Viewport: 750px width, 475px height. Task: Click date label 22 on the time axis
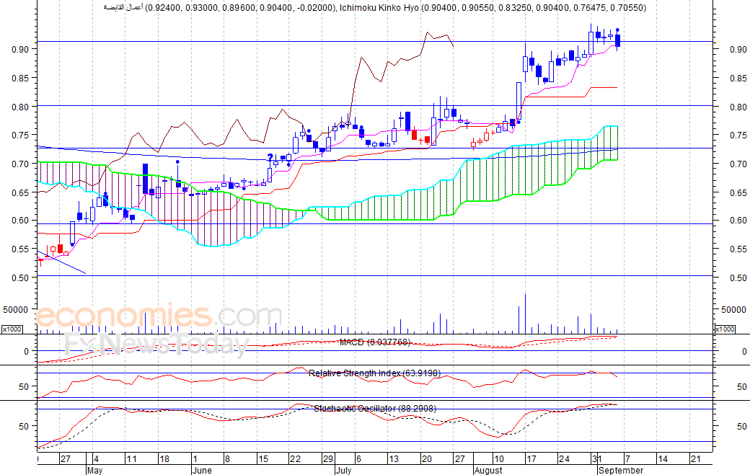pos(296,459)
